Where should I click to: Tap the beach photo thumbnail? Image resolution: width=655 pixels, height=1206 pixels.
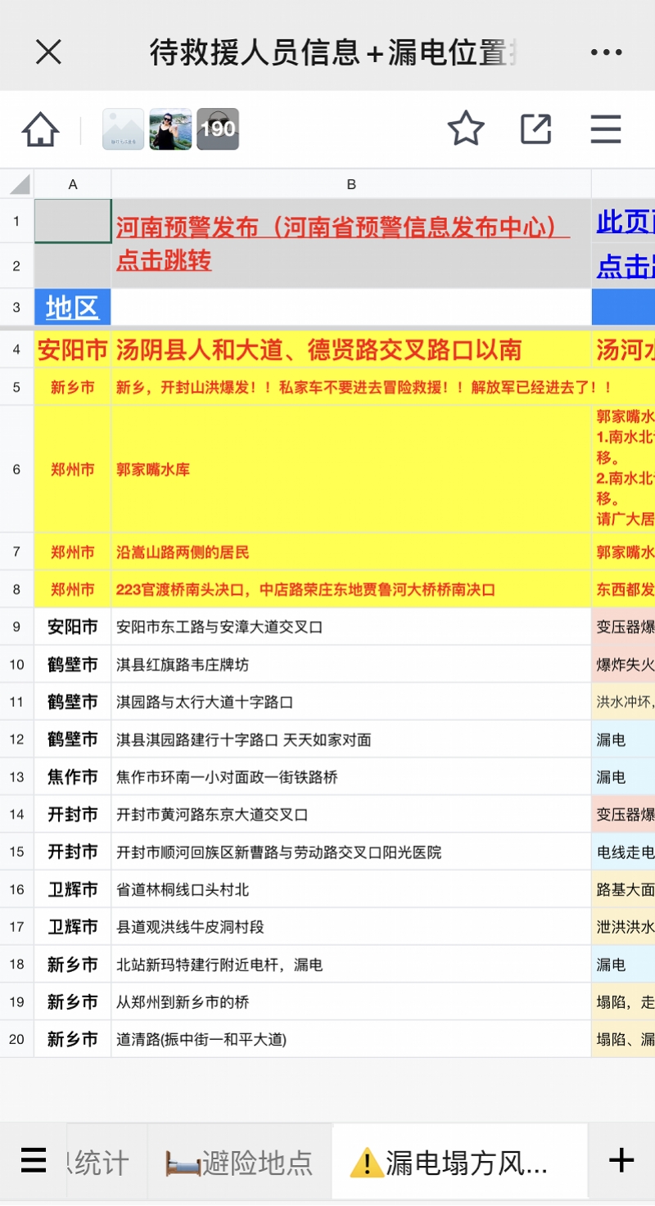tap(169, 128)
